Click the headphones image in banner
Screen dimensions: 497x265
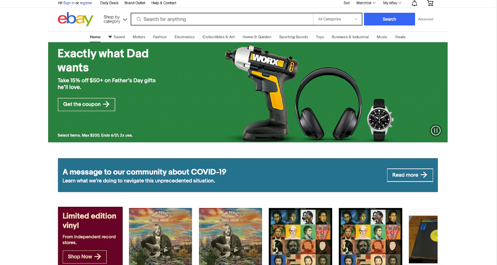tap(328, 104)
